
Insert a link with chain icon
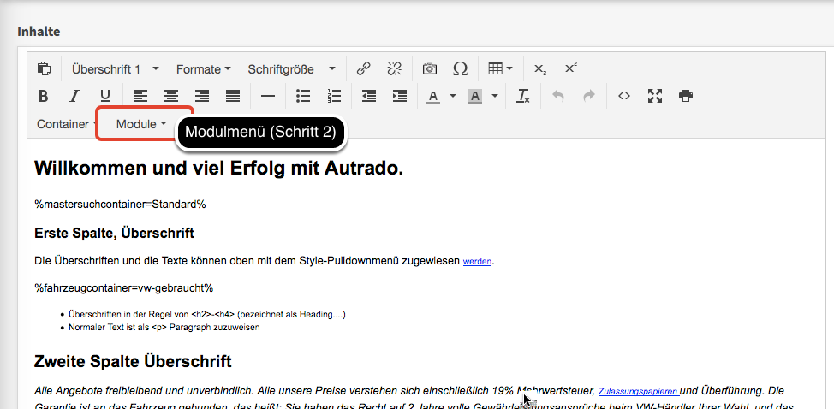[x=363, y=69]
